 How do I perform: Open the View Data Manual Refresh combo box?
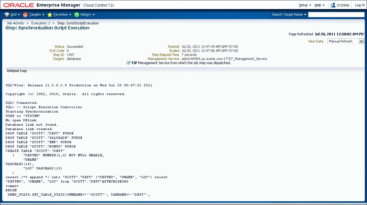point(345,41)
